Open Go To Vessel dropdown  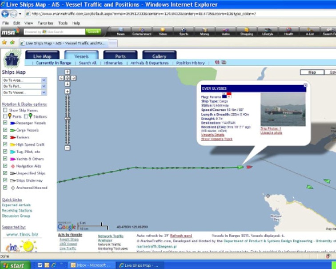click(24, 92)
